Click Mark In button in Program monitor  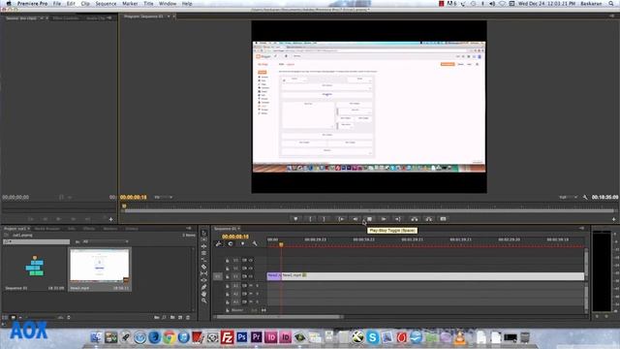(x=310, y=219)
